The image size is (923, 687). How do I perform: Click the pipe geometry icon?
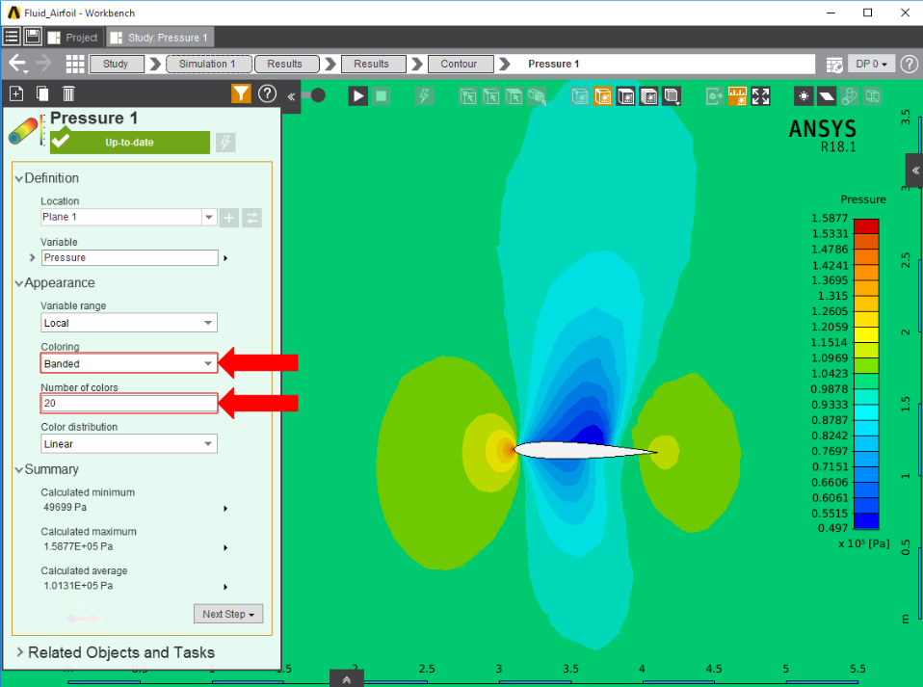850,96
